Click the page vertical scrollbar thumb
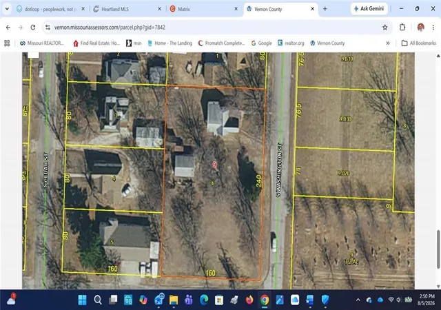The height and width of the screenshot is (310, 441). pyautogui.click(x=438, y=249)
